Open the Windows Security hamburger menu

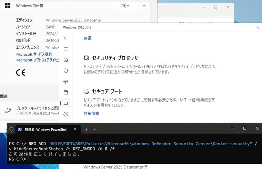point(65,49)
